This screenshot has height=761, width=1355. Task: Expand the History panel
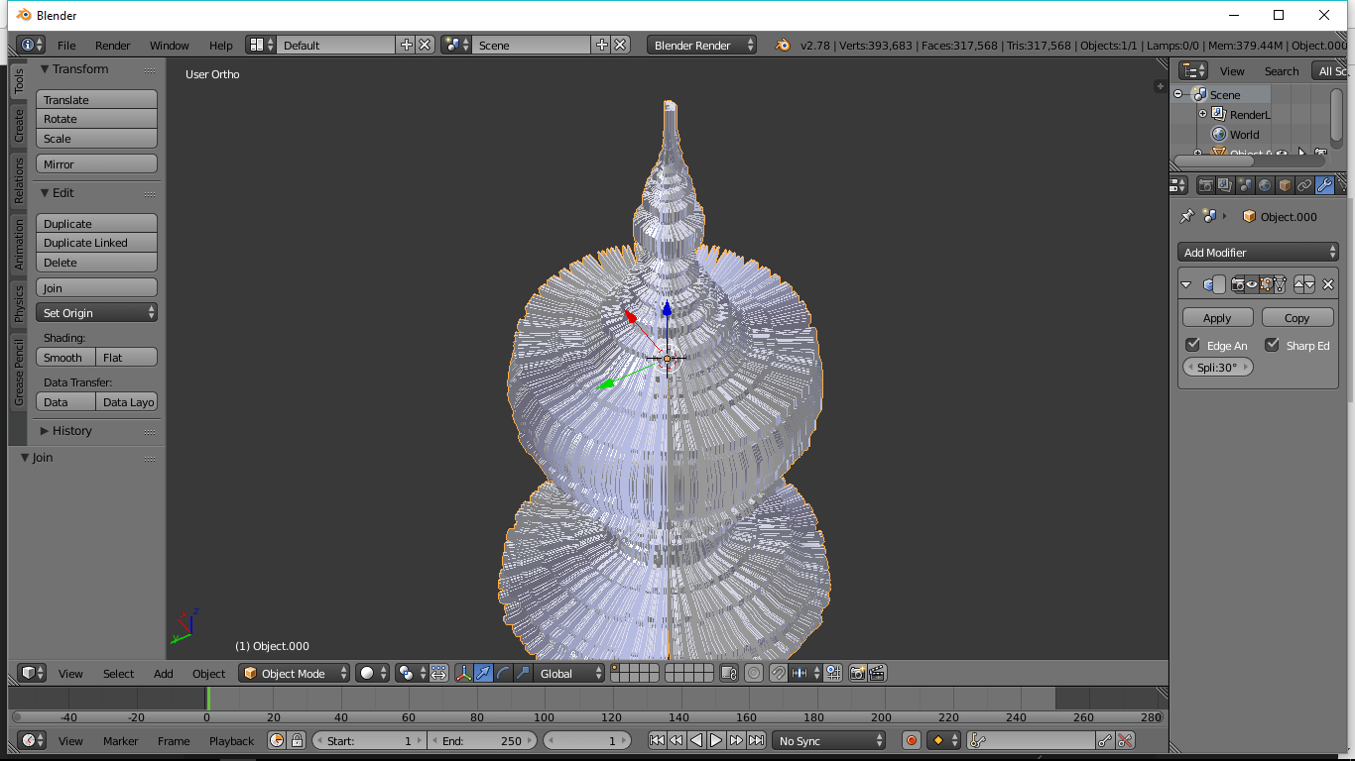coord(71,431)
